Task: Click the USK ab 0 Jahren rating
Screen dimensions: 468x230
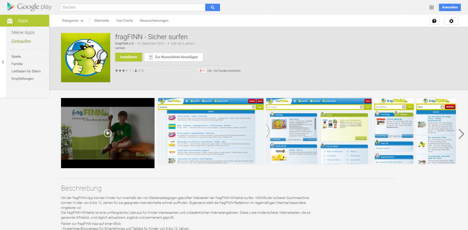Action: click(183, 44)
